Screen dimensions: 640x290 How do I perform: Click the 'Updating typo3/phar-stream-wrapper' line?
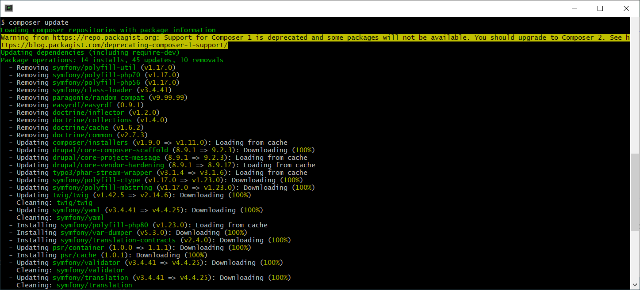158,173
